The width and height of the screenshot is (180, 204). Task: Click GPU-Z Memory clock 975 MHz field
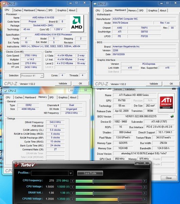[144, 159]
